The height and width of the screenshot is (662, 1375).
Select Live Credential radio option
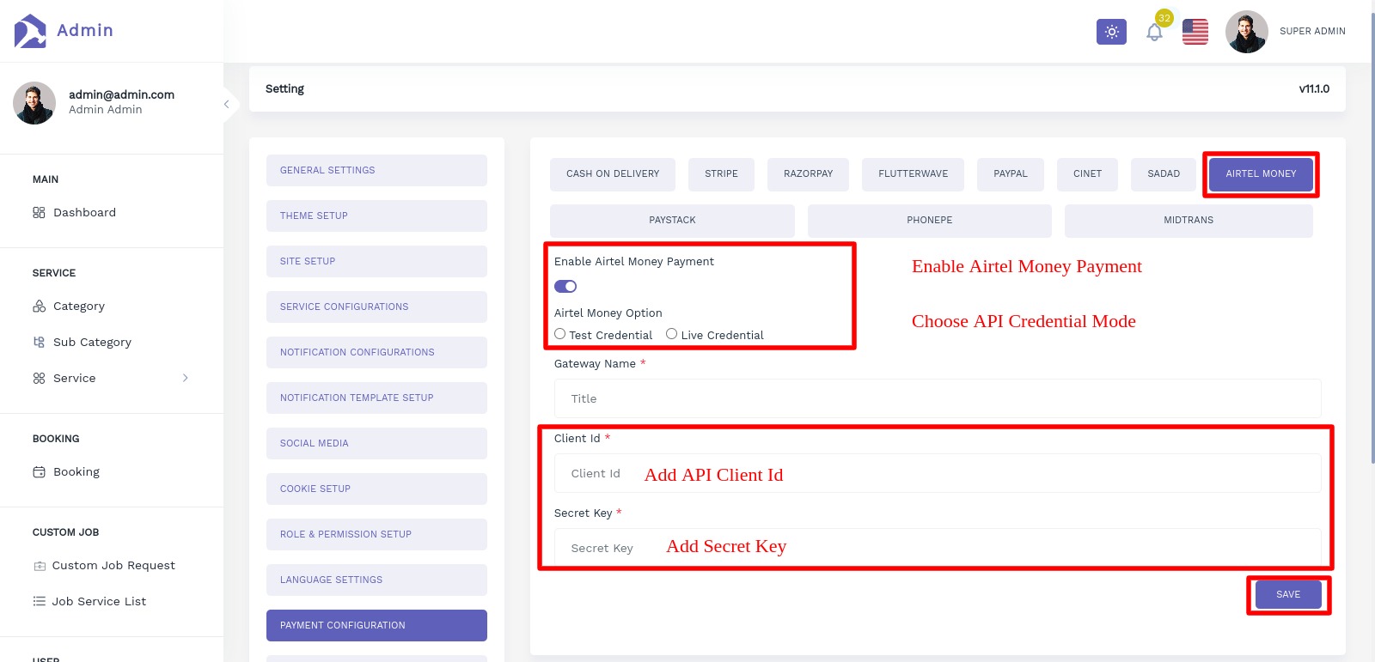point(672,334)
